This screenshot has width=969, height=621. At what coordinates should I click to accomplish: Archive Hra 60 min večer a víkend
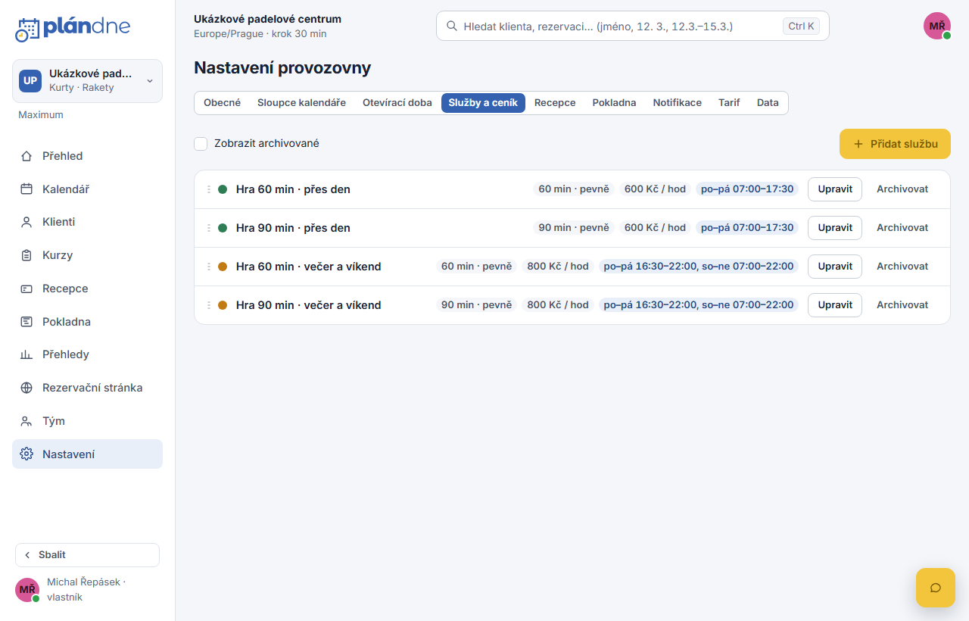point(902,267)
